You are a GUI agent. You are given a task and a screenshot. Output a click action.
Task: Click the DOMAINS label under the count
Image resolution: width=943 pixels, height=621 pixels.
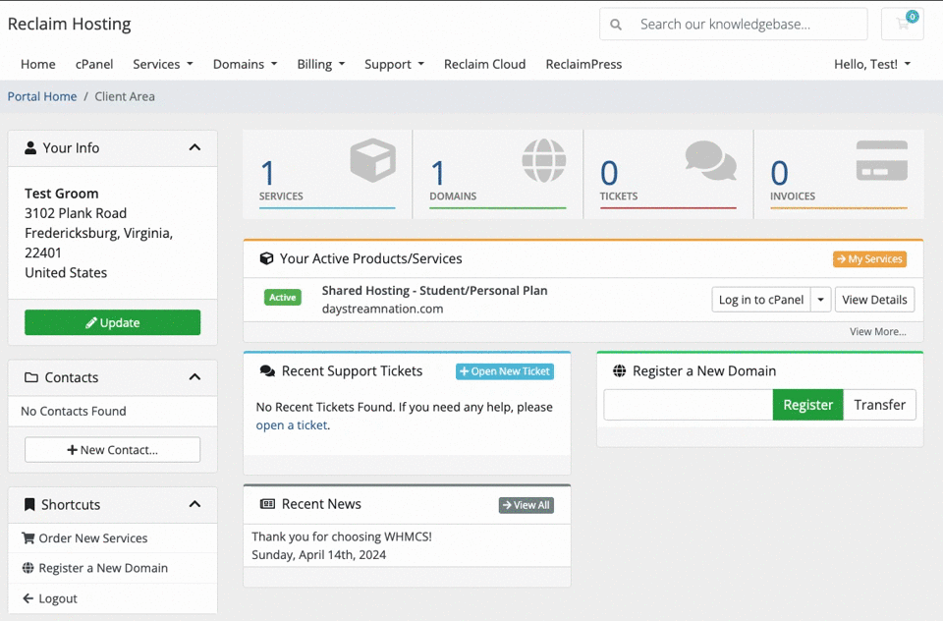click(x=453, y=197)
